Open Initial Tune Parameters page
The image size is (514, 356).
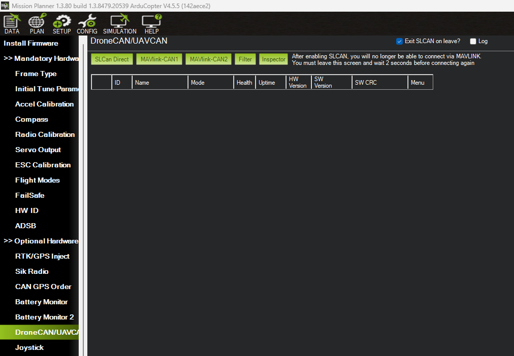(47, 89)
